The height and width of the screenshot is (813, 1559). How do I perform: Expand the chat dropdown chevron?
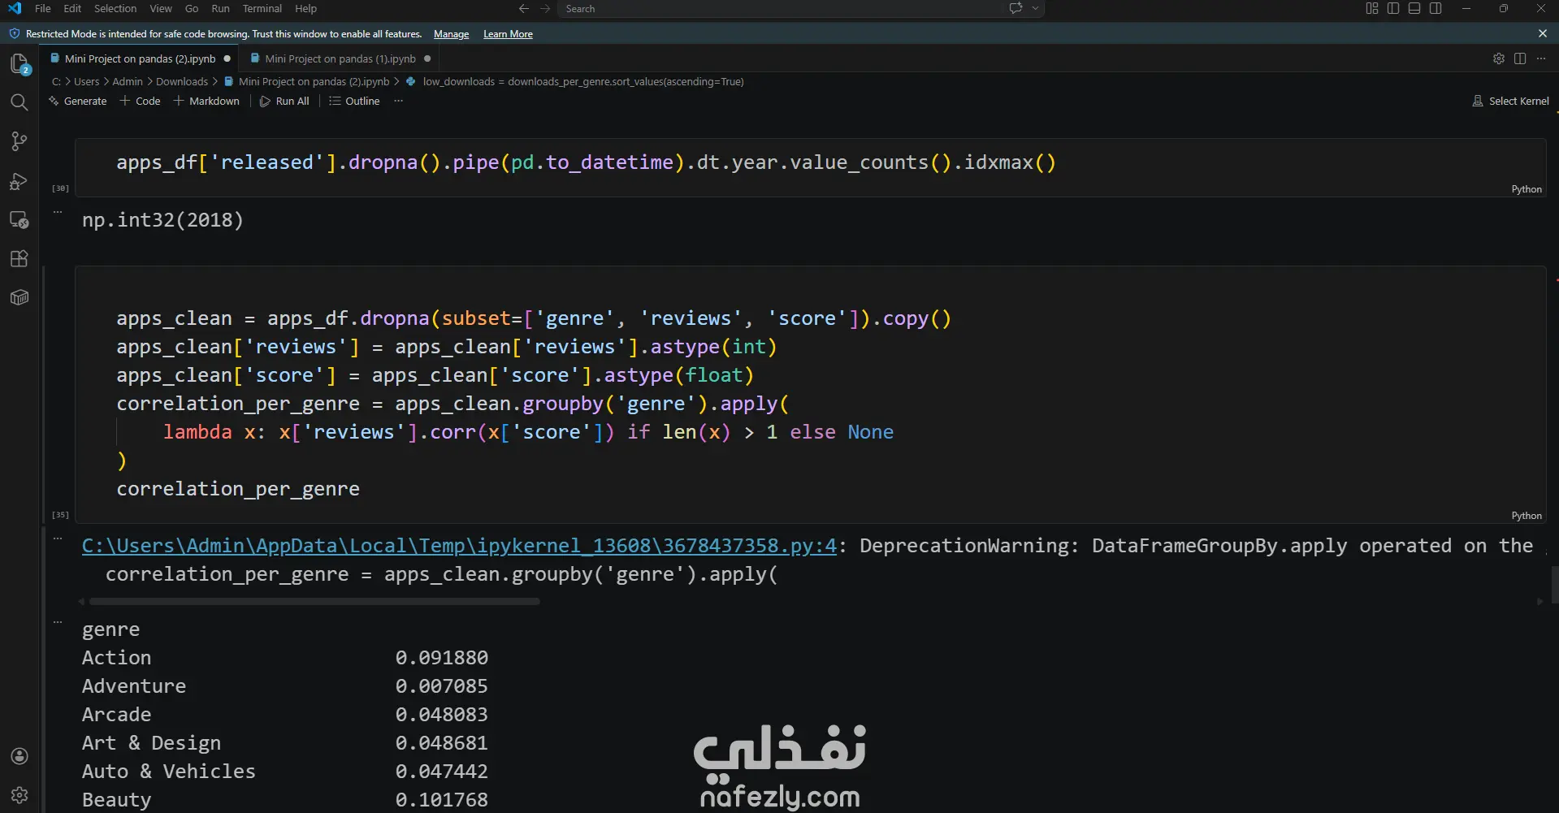pos(1035,8)
